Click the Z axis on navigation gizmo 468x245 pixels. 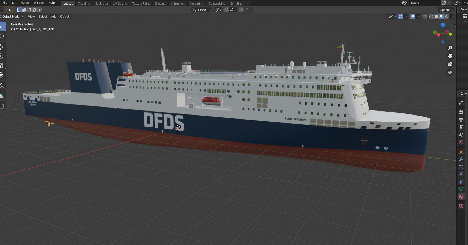[443, 25]
